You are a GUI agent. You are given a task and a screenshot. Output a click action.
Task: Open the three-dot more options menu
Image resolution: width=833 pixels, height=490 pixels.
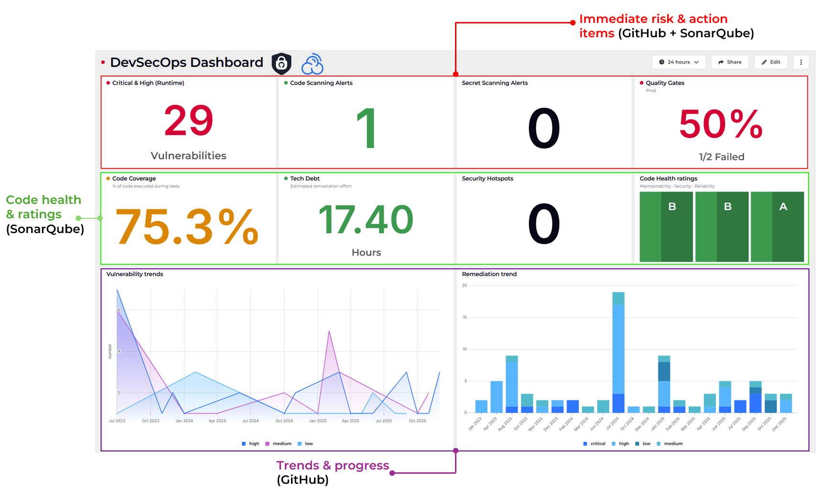click(x=801, y=62)
